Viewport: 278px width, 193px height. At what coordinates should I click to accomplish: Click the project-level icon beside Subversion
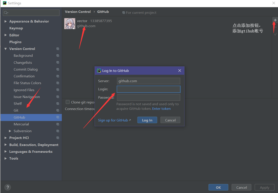(58, 131)
